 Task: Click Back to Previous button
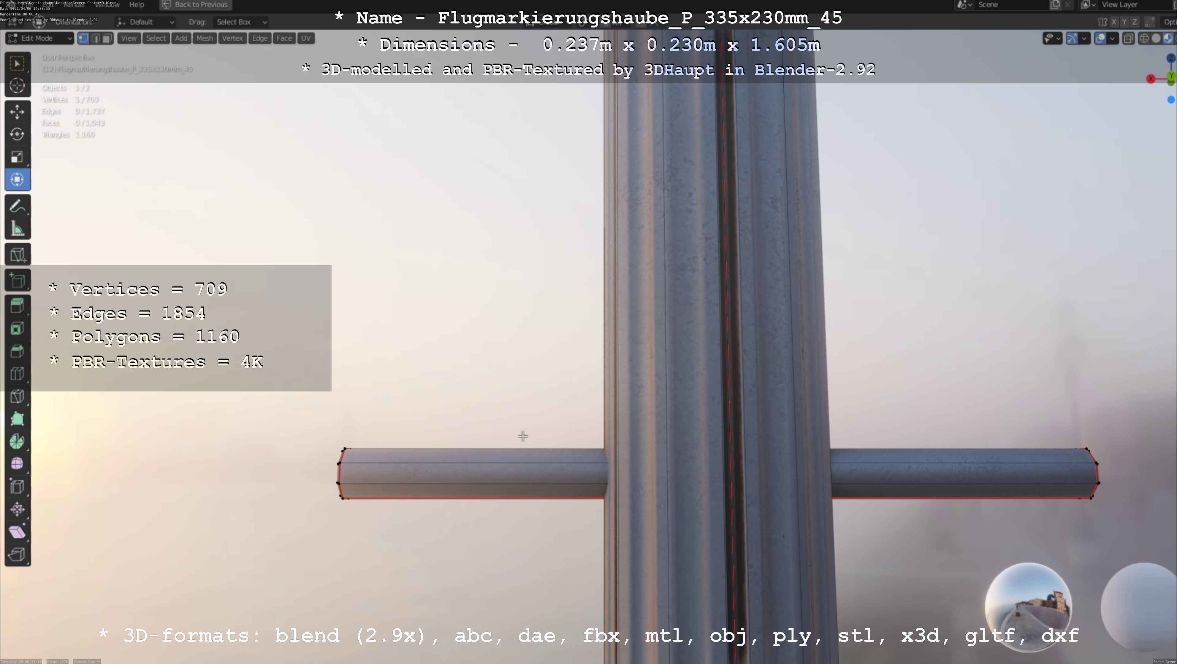195,4
